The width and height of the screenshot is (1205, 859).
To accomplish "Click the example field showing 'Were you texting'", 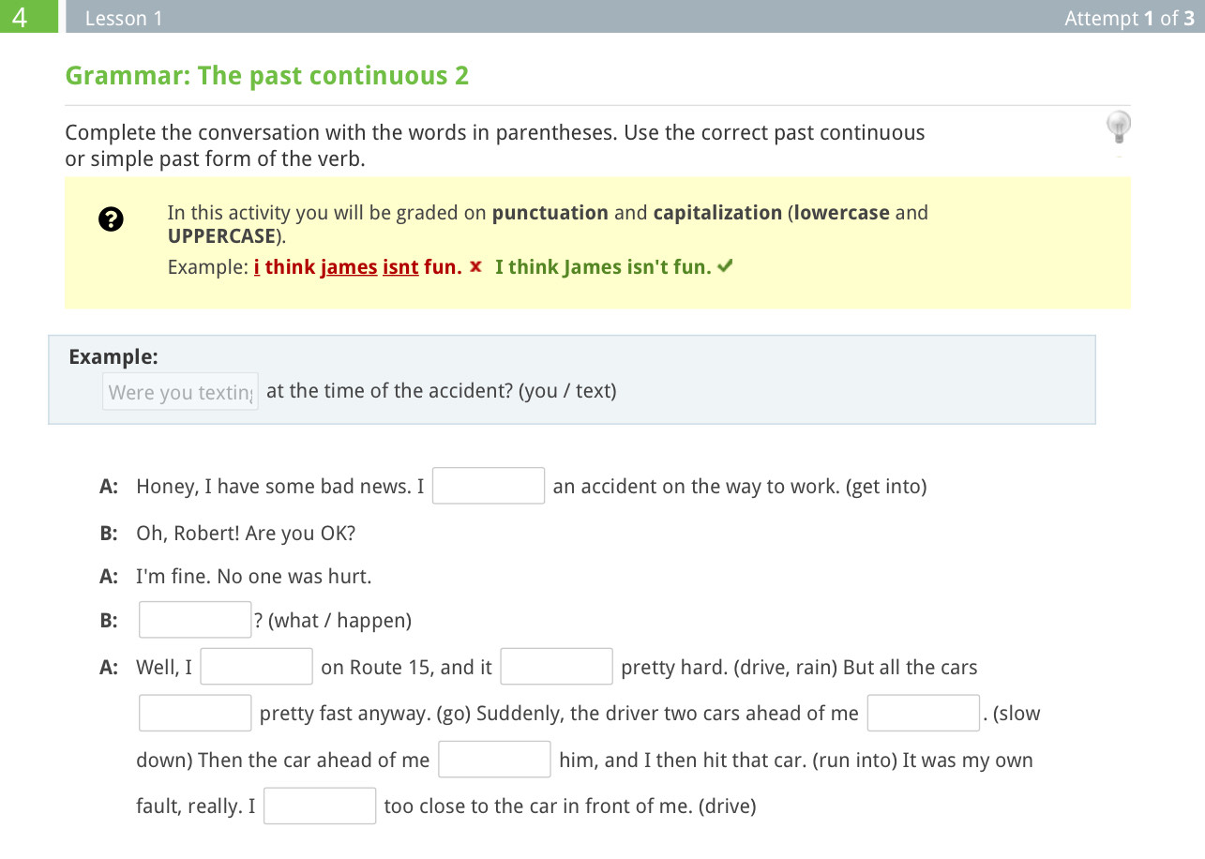I will point(180,392).
